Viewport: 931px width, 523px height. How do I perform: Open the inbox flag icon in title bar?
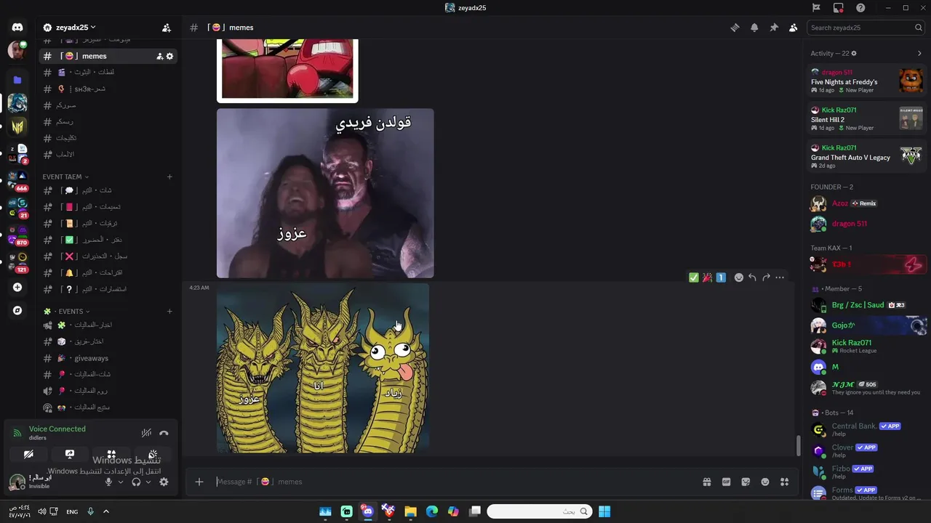click(x=816, y=8)
